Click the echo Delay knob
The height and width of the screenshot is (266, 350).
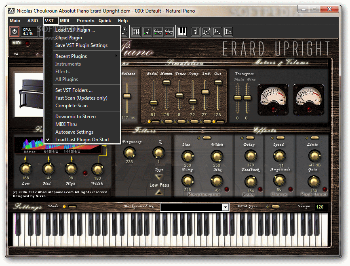click(251, 156)
